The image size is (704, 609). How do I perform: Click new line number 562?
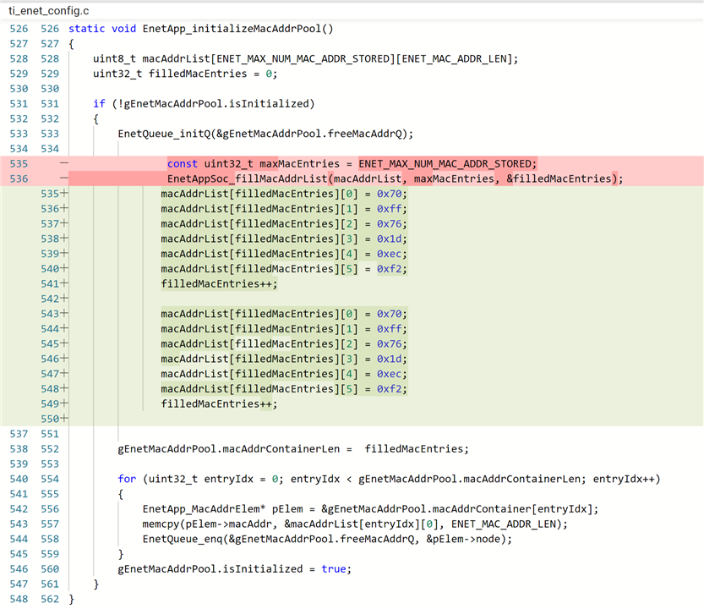[50, 599]
